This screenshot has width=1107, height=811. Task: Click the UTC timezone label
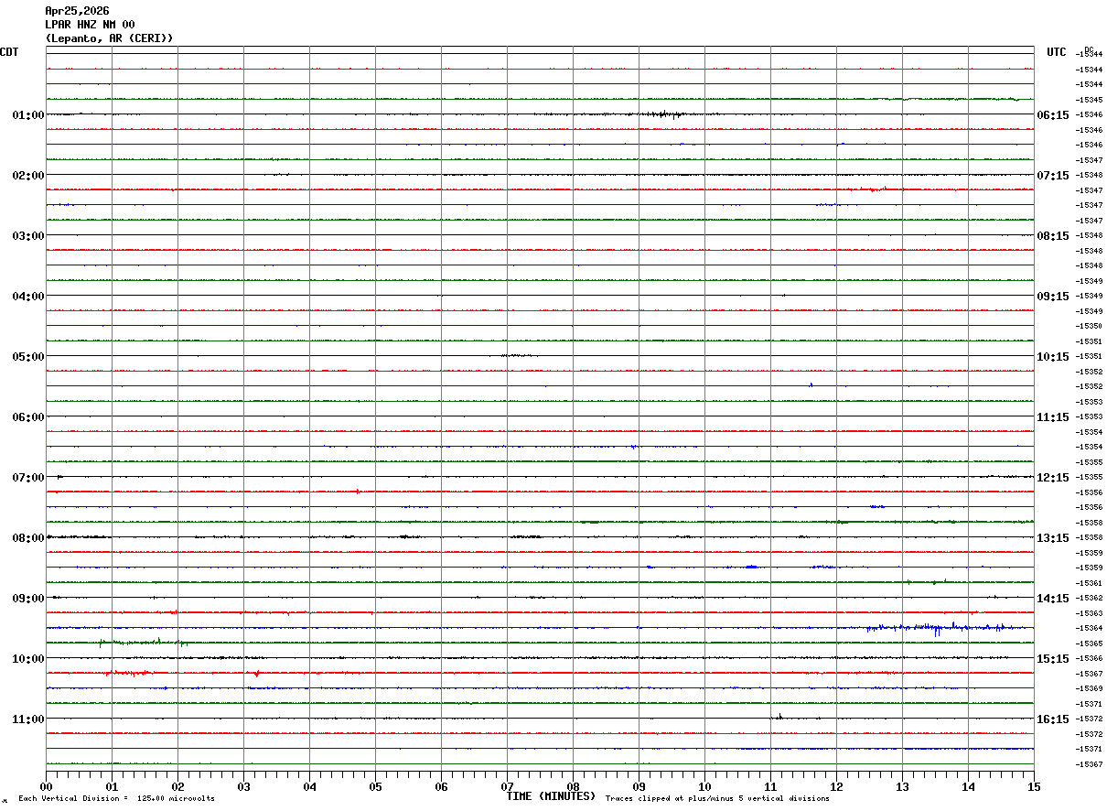1057,52
